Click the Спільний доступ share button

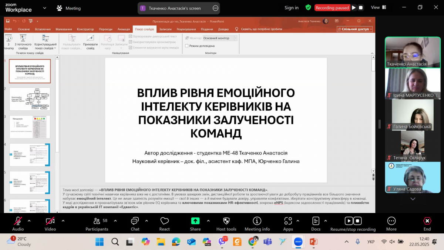(354, 29)
